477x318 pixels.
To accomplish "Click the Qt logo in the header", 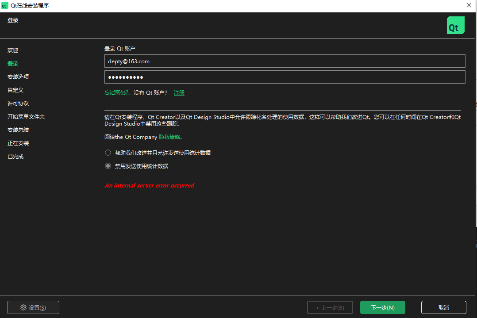I will (x=455, y=26).
